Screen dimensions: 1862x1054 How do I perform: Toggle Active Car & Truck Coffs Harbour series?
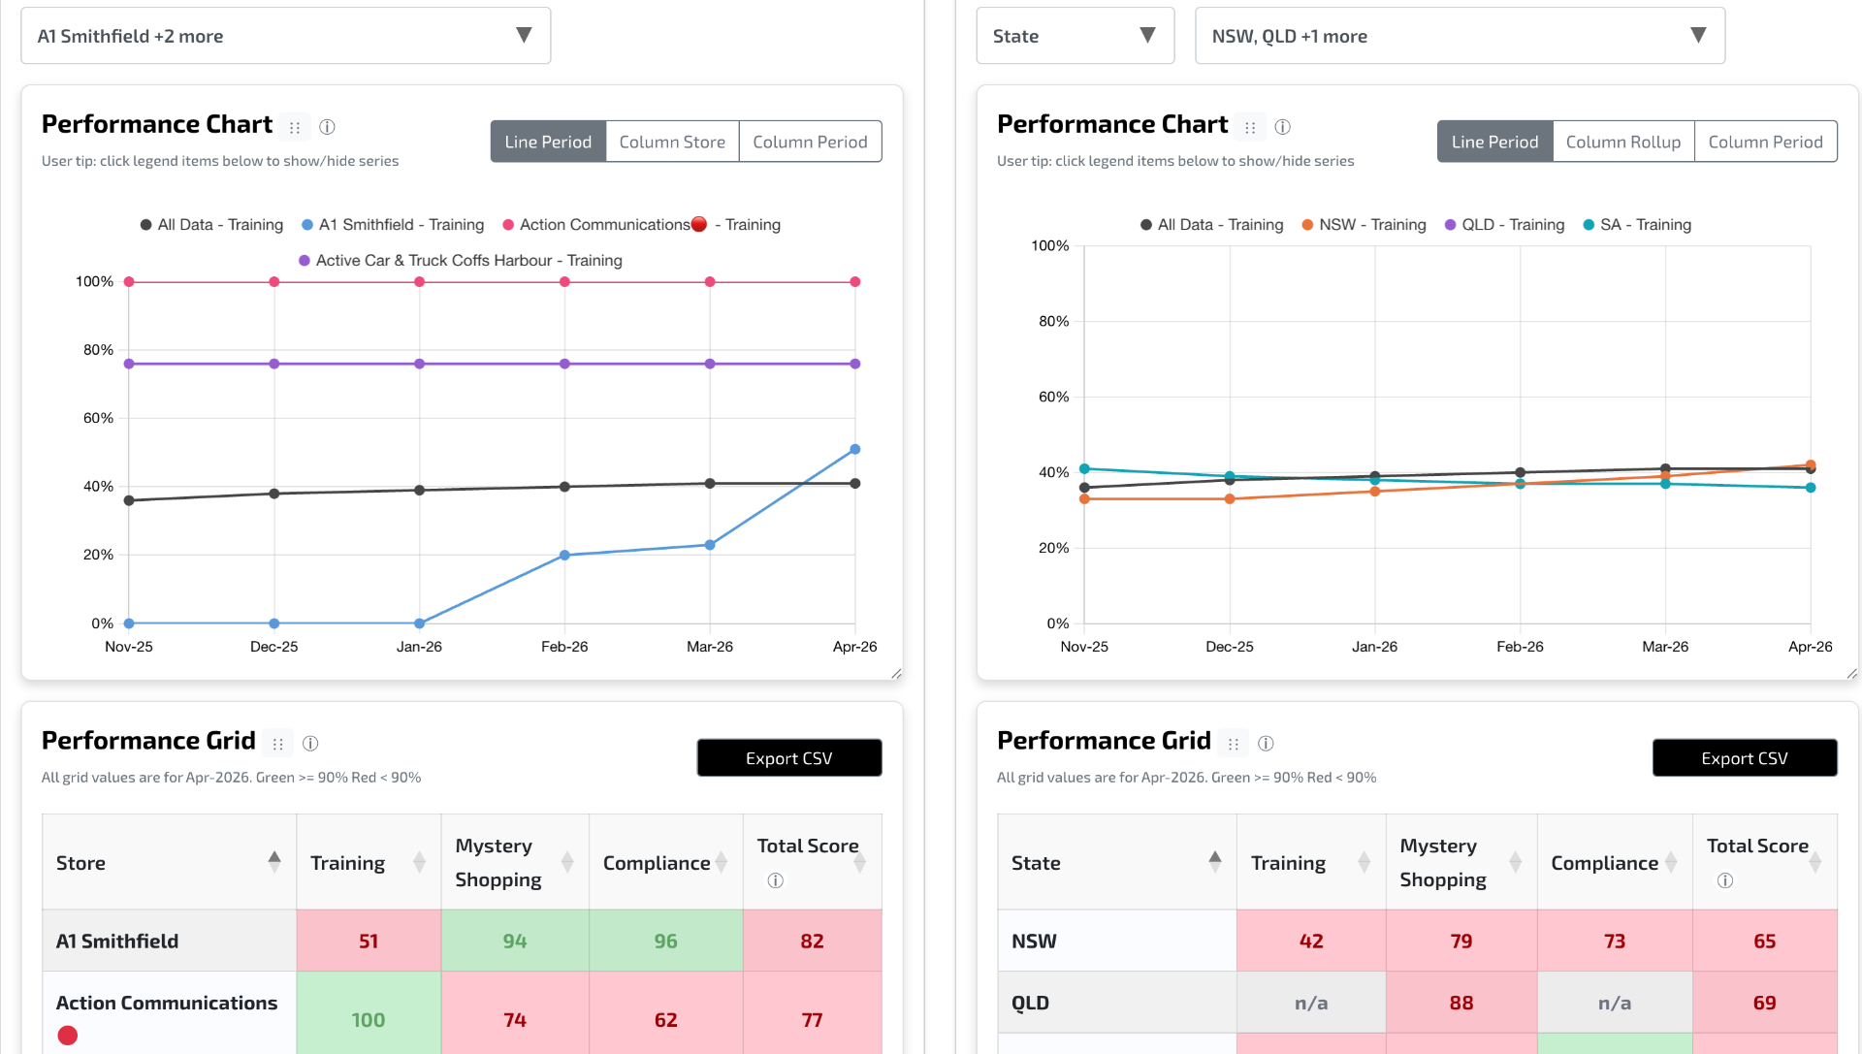461,261
